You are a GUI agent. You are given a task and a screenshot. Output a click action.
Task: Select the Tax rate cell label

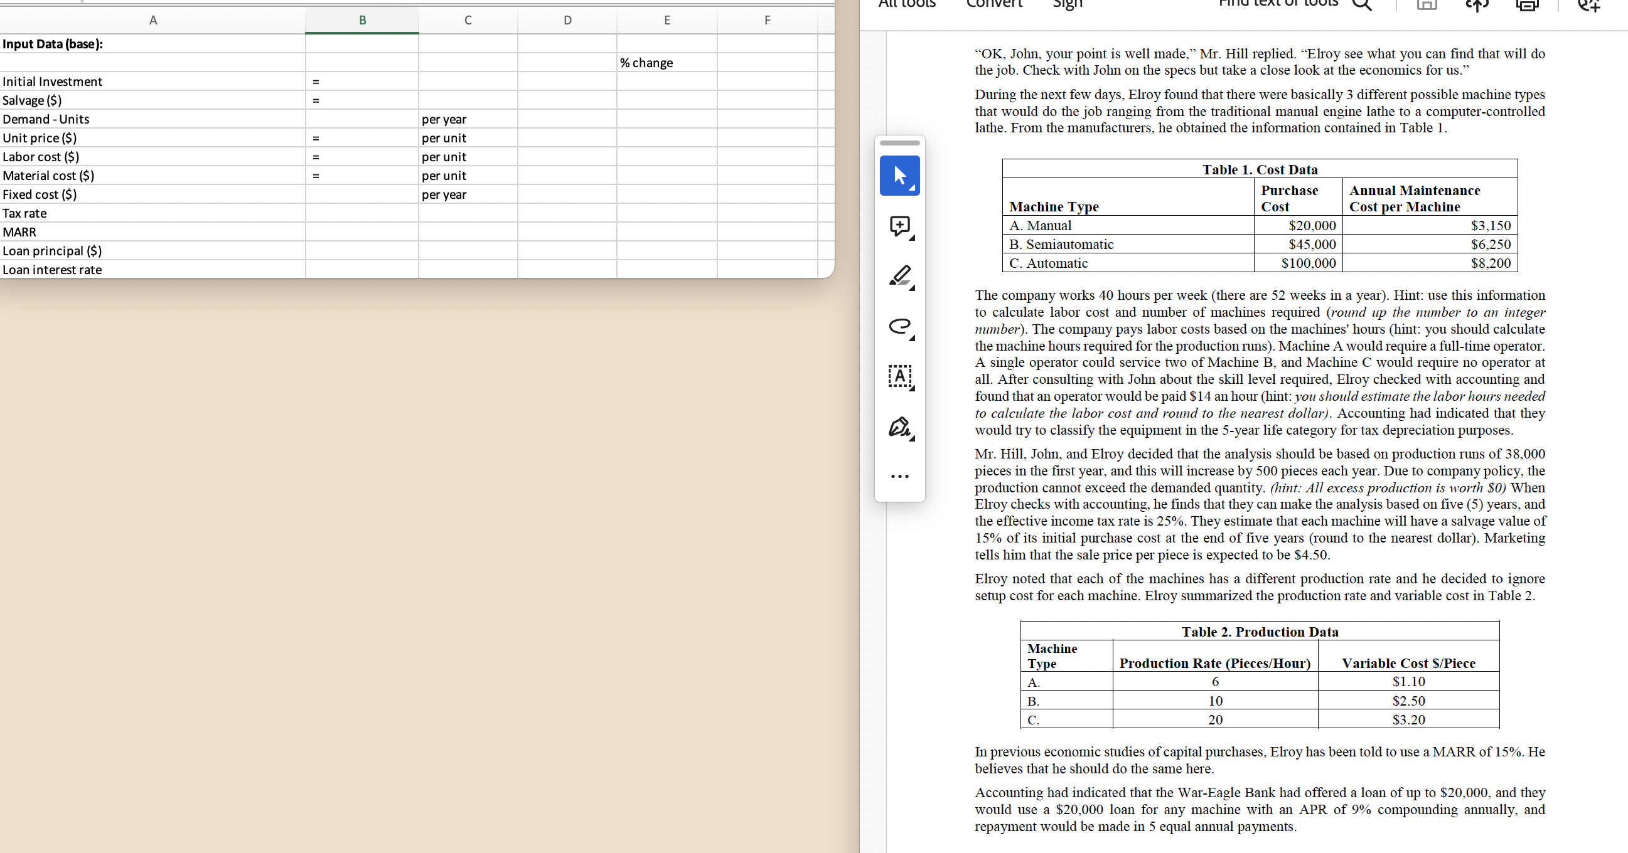click(x=24, y=213)
